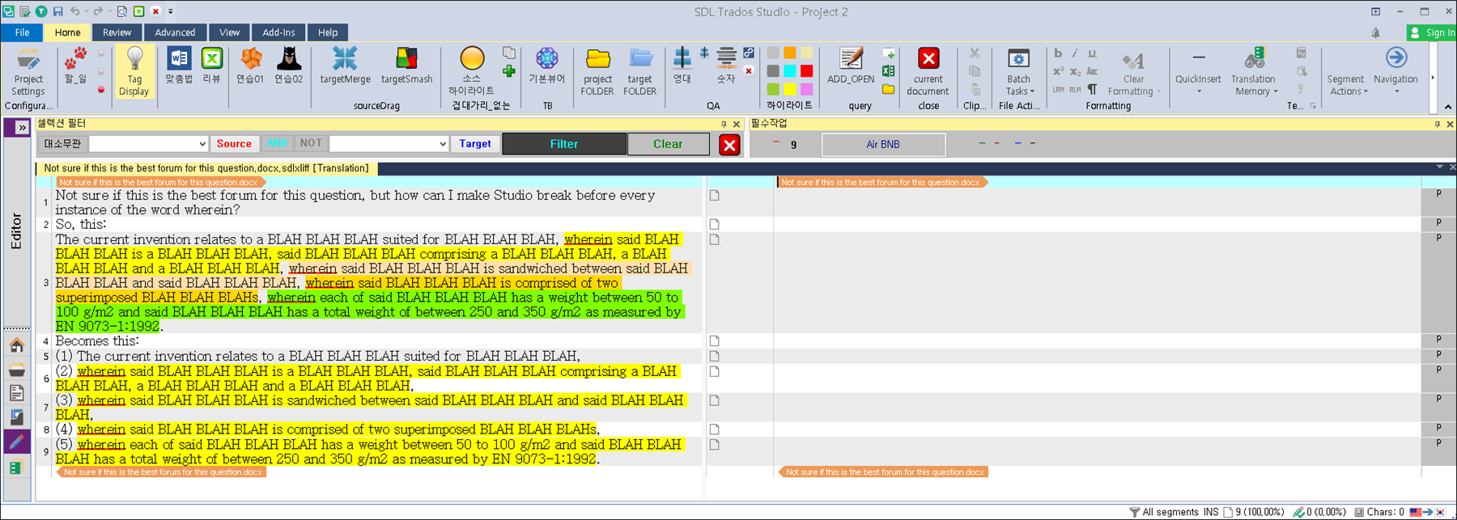Screen dimensions: 1457x520
Task: Select the light green highlight swatch
Action: coord(773,89)
